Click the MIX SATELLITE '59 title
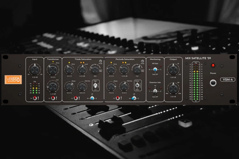This screenshot has height=159, width=239. [x=198, y=58]
